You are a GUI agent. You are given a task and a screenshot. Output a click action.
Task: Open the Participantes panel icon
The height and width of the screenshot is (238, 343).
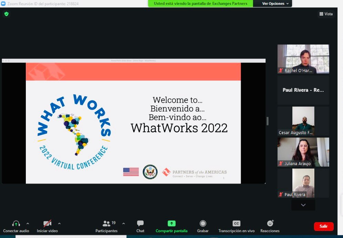pos(106,223)
